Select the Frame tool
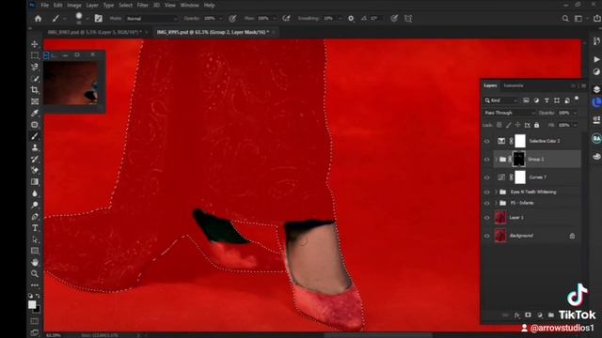This screenshot has height=338, width=602. [x=35, y=101]
